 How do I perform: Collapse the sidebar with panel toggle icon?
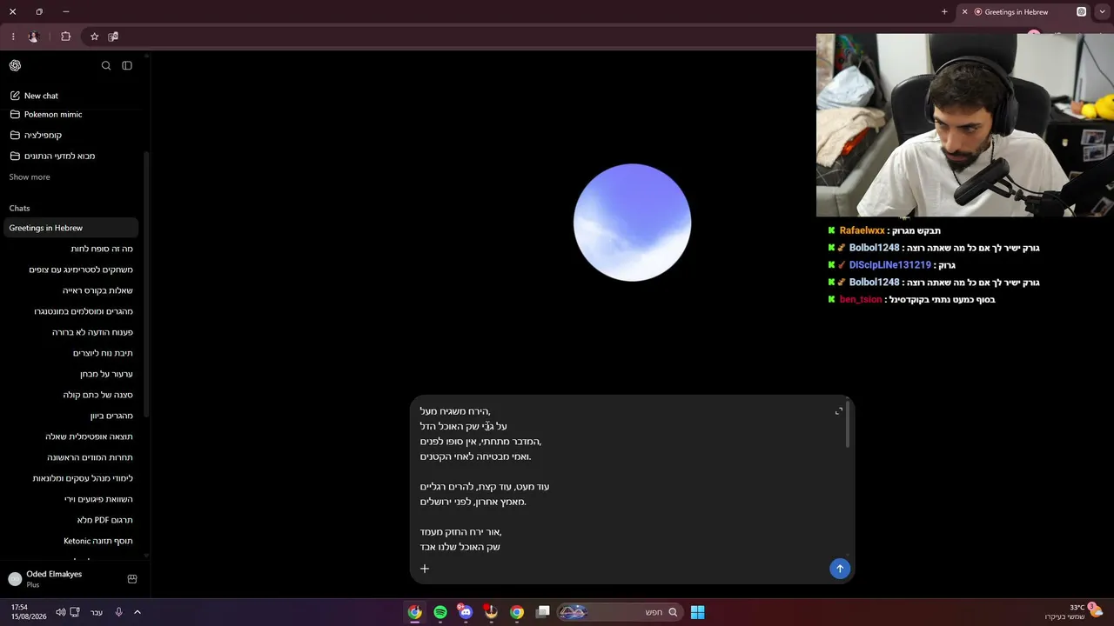(127, 65)
